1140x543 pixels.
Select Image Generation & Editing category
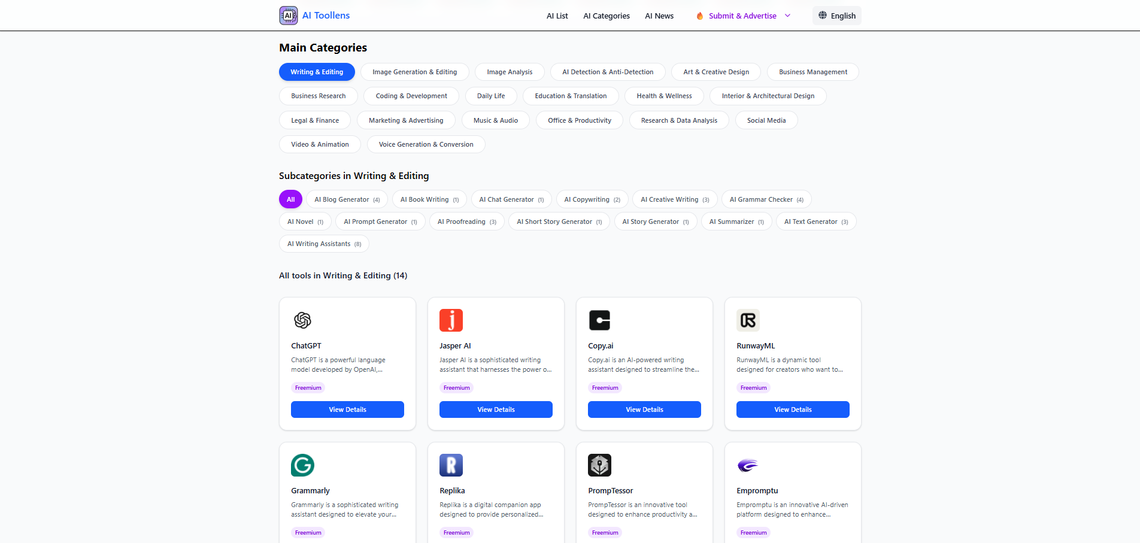(x=415, y=72)
